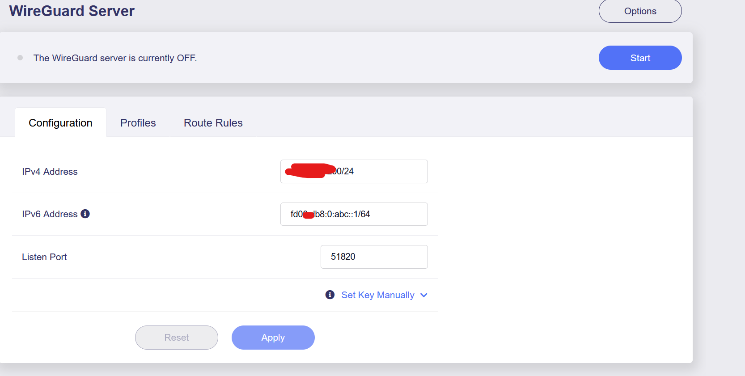Viewport: 745px width, 376px height.
Task: Switch to the Profiles tab
Action: coord(138,123)
